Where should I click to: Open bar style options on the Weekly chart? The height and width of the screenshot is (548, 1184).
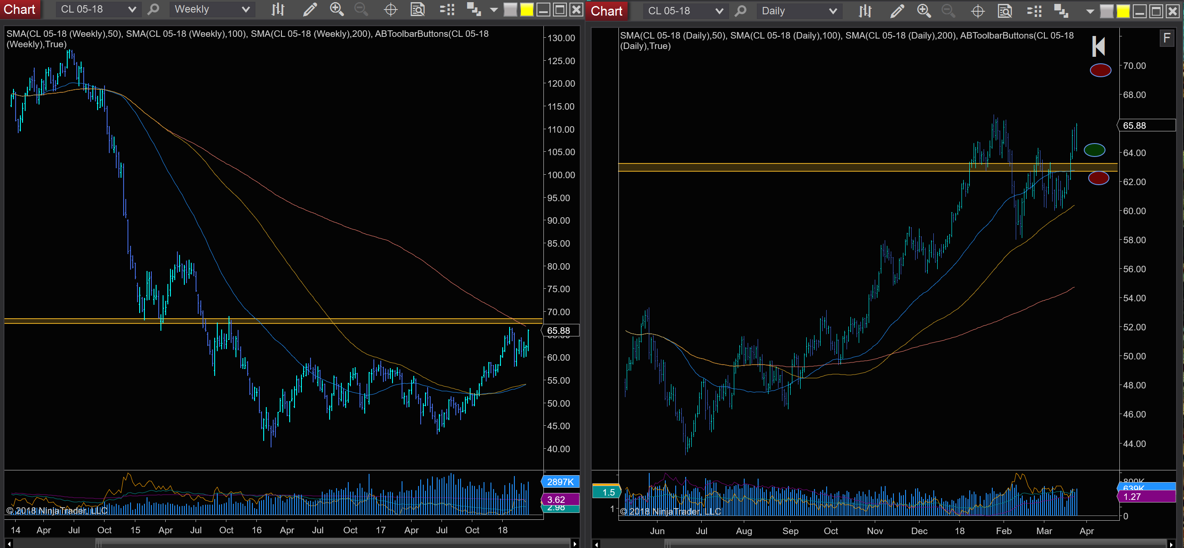pyautogui.click(x=278, y=9)
